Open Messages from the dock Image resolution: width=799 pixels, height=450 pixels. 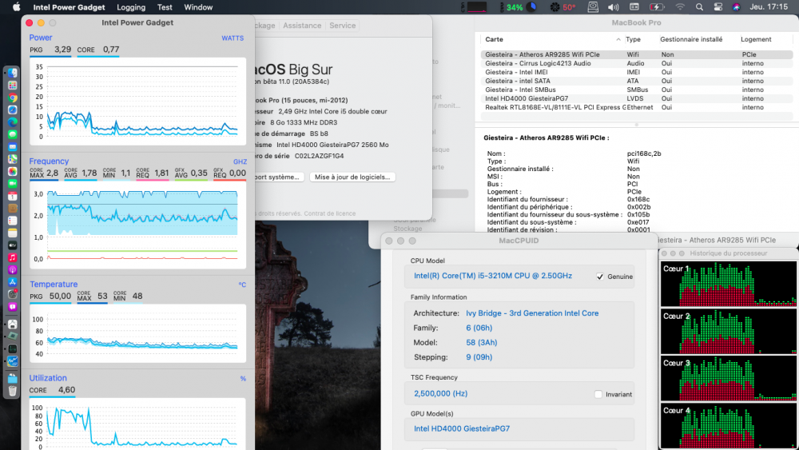13,134
